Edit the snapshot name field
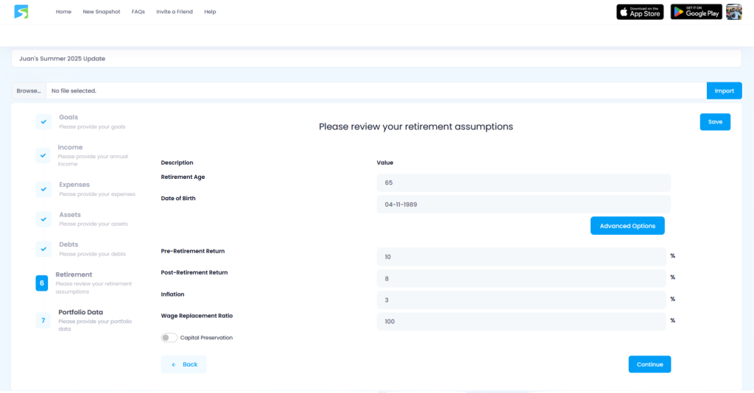This screenshot has width=754, height=393. [x=376, y=58]
